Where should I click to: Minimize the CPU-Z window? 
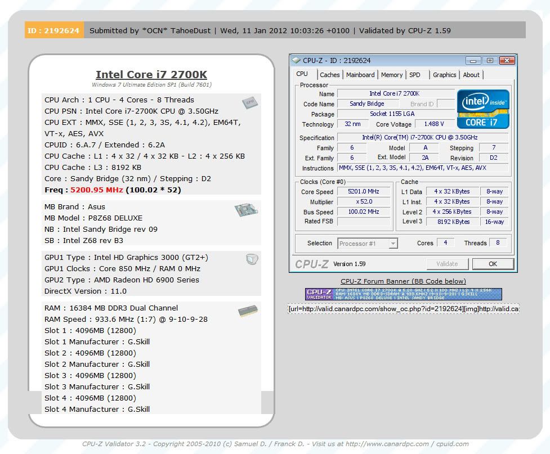[x=473, y=61]
